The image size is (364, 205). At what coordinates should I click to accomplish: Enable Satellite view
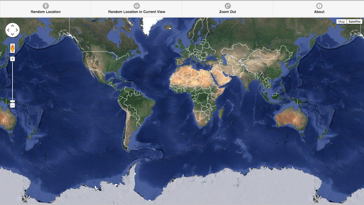(x=355, y=21)
